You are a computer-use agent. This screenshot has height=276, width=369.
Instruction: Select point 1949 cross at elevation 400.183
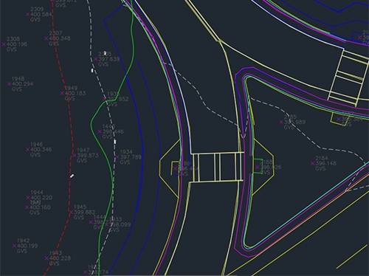point(62,93)
